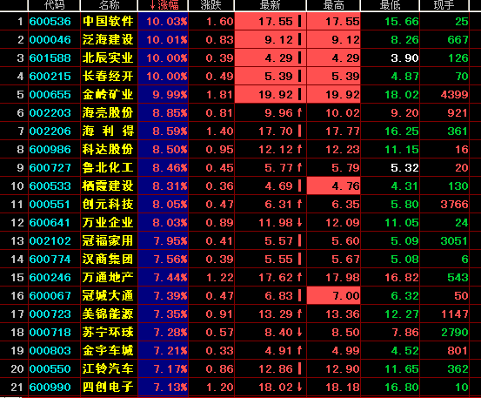Screen dimensions: 481x398
Task: Click the 涨跌 column header
Action: pyautogui.click(x=211, y=5)
